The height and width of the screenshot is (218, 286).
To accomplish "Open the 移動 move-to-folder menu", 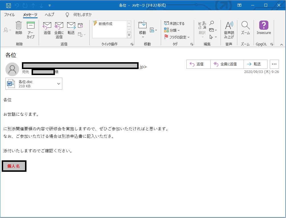I will pyautogui.click(x=143, y=29).
